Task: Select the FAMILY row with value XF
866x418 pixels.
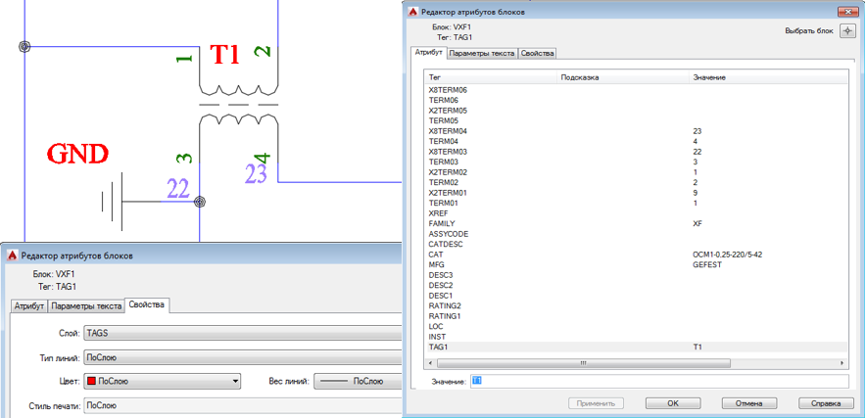Action: coord(636,223)
